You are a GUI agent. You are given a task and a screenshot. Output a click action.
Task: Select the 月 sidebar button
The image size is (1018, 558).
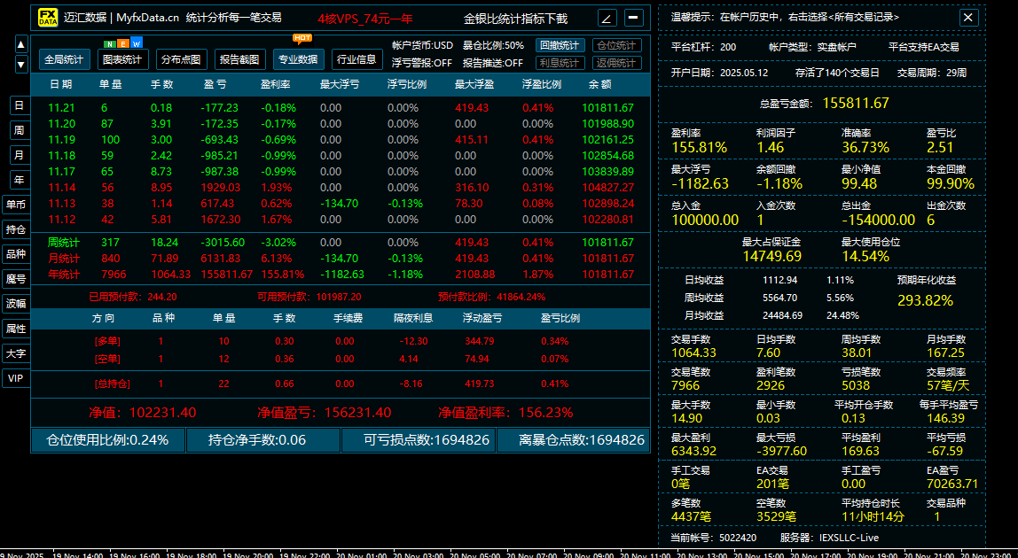[x=19, y=155]
